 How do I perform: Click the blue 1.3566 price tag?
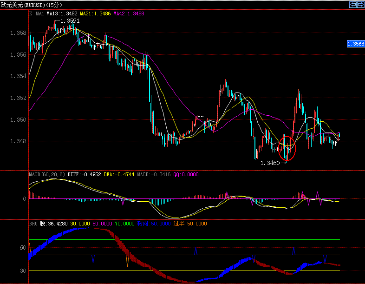(x=355, y=44)
